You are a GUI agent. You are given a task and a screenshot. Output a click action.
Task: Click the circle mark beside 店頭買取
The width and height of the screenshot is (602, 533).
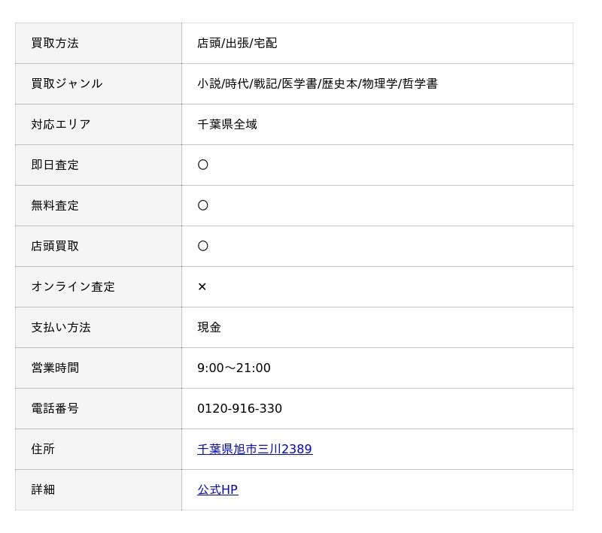[x=202, y=246]
